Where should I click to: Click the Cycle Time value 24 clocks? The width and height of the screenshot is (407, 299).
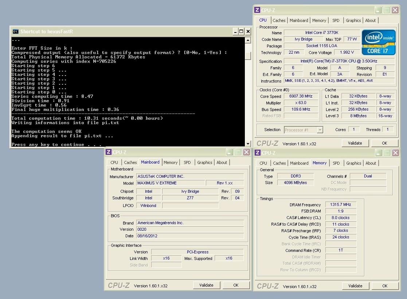[341, 237]
